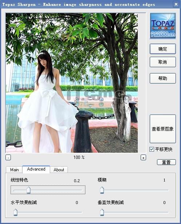The width and height of the screenshot is (181, 224).
Task: Click the 线性特色 label
Action: pyautogui.click(x=19, y=180)
